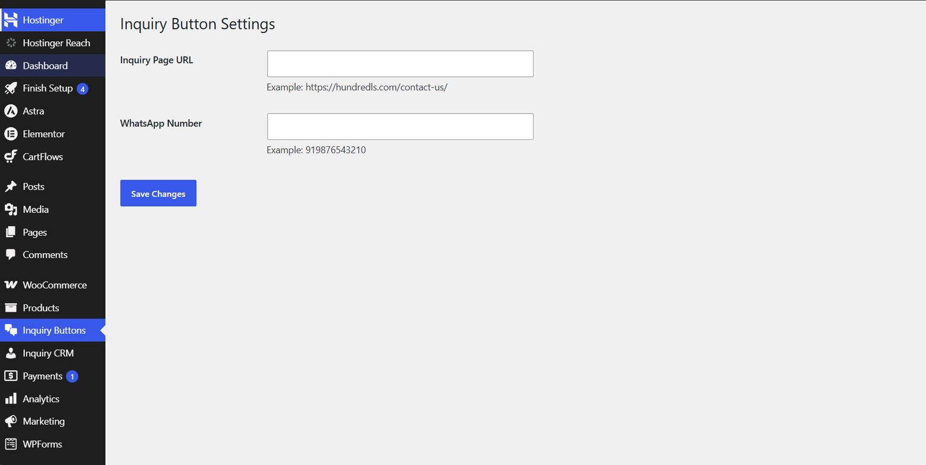The width and height of the screenshot is (926, 465).
Task: Click the Marketing megaphone icon
Action: tap(10, 422)
